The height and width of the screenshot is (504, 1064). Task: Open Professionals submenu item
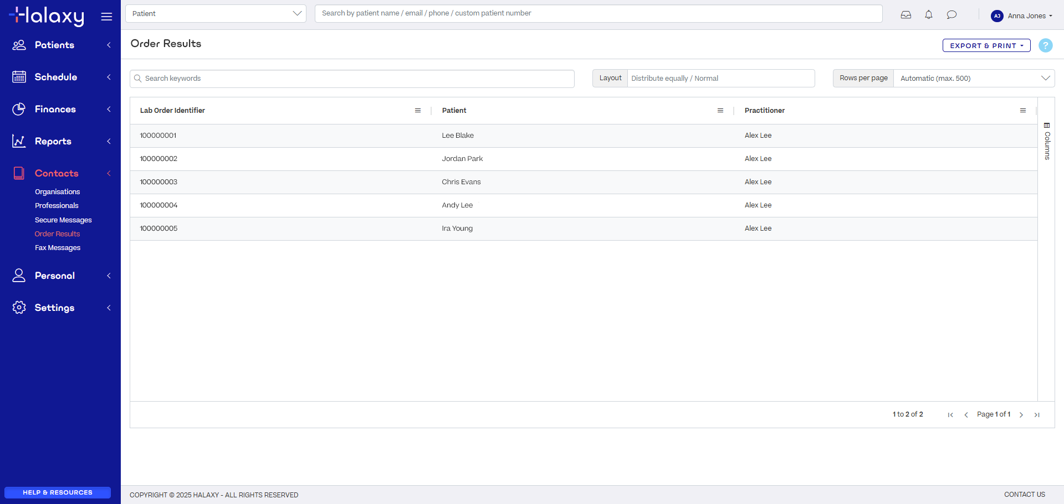pyautogui.click(x=57, y=206)
